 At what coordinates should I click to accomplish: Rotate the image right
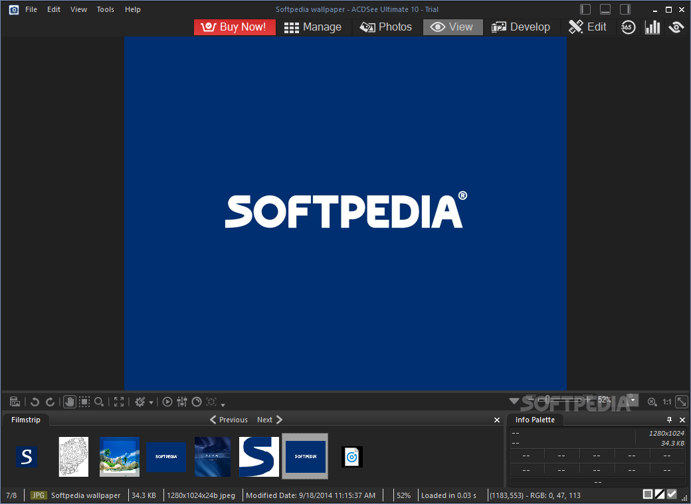click(50, 402)
